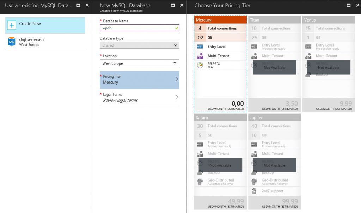Click Mercury tier 99.99% SLA gauge icon
Viewport: 361px width, 213px height.
[x=200, y=65]
